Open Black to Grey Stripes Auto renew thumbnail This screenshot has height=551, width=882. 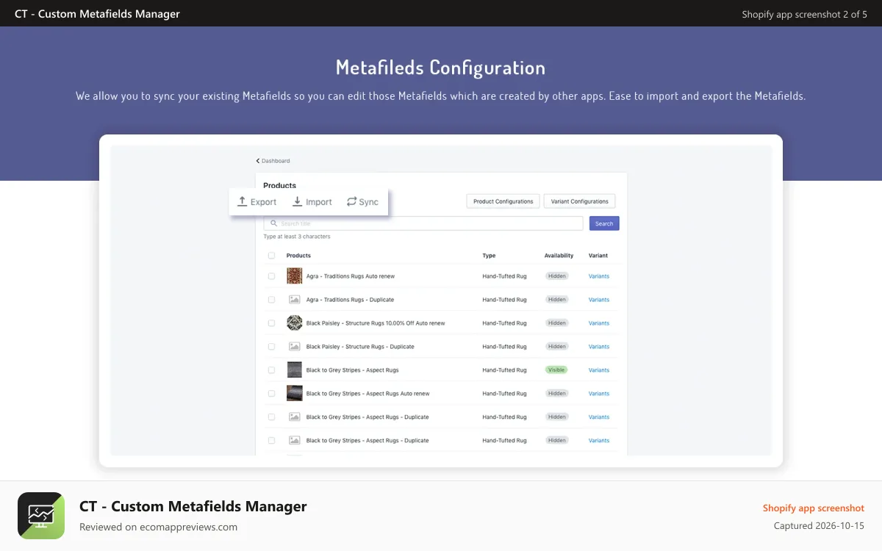point(294,393)
